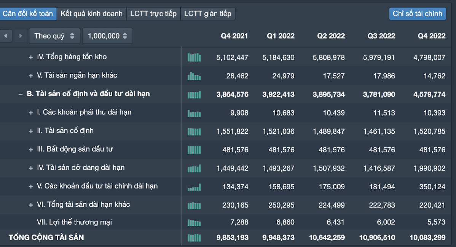Open the 1,000,000 unit dropdown
The width and height of the screenshot is (456, 247).
pyautogui.click(x=107, y=36)
